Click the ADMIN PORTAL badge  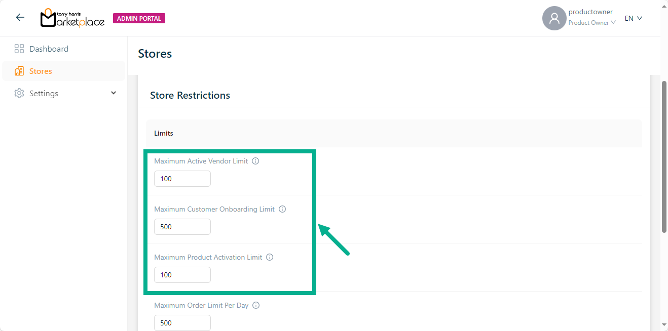(139, 19)
